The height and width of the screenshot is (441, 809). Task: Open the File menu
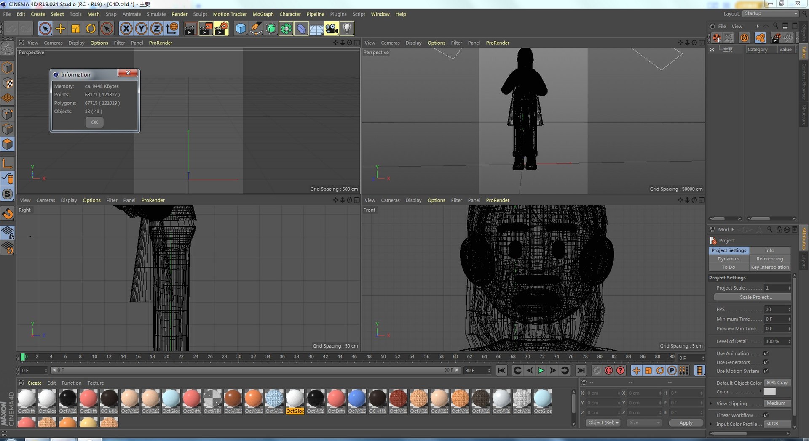coord(7,14)
